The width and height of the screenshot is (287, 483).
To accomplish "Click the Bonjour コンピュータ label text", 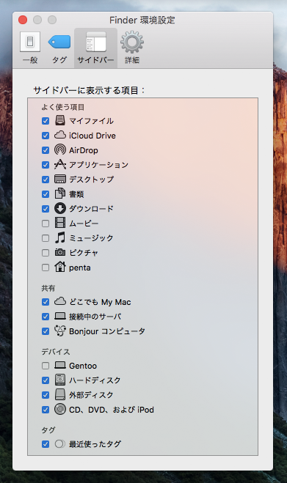I will tap(107, 331).
